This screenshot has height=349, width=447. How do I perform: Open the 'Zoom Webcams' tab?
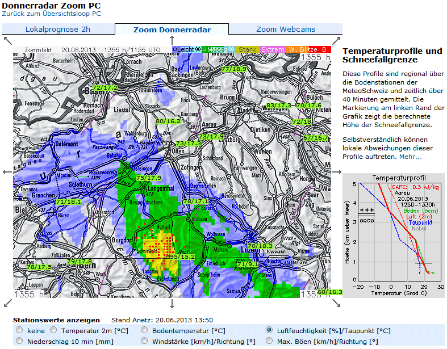[x=286, y=29]
